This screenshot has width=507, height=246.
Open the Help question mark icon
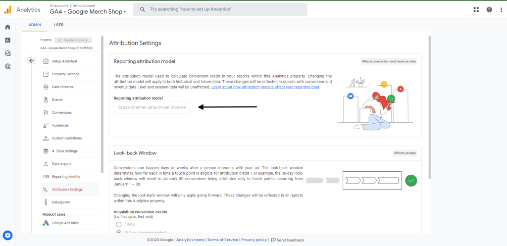489,9
